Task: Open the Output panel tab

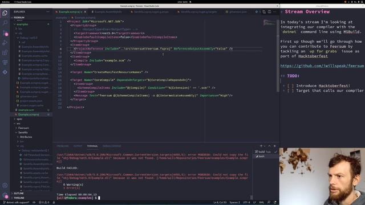Action: pyautogui.click(x=78, y=146)
